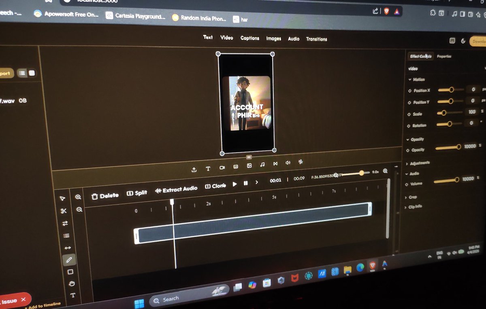Select the arrow selection tool

[x=62, y=198]
